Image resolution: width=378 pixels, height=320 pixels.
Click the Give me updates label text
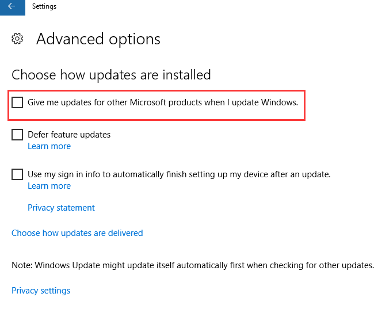click(163, 102)
